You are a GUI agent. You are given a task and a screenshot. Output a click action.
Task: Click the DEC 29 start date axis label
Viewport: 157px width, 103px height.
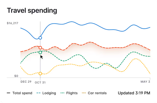[x=26, y=82]
